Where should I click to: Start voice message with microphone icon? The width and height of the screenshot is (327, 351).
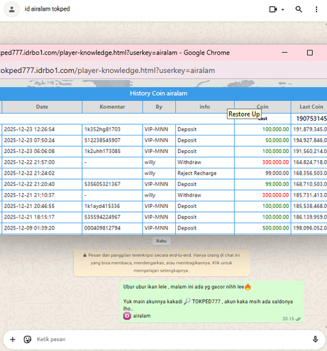315,339
